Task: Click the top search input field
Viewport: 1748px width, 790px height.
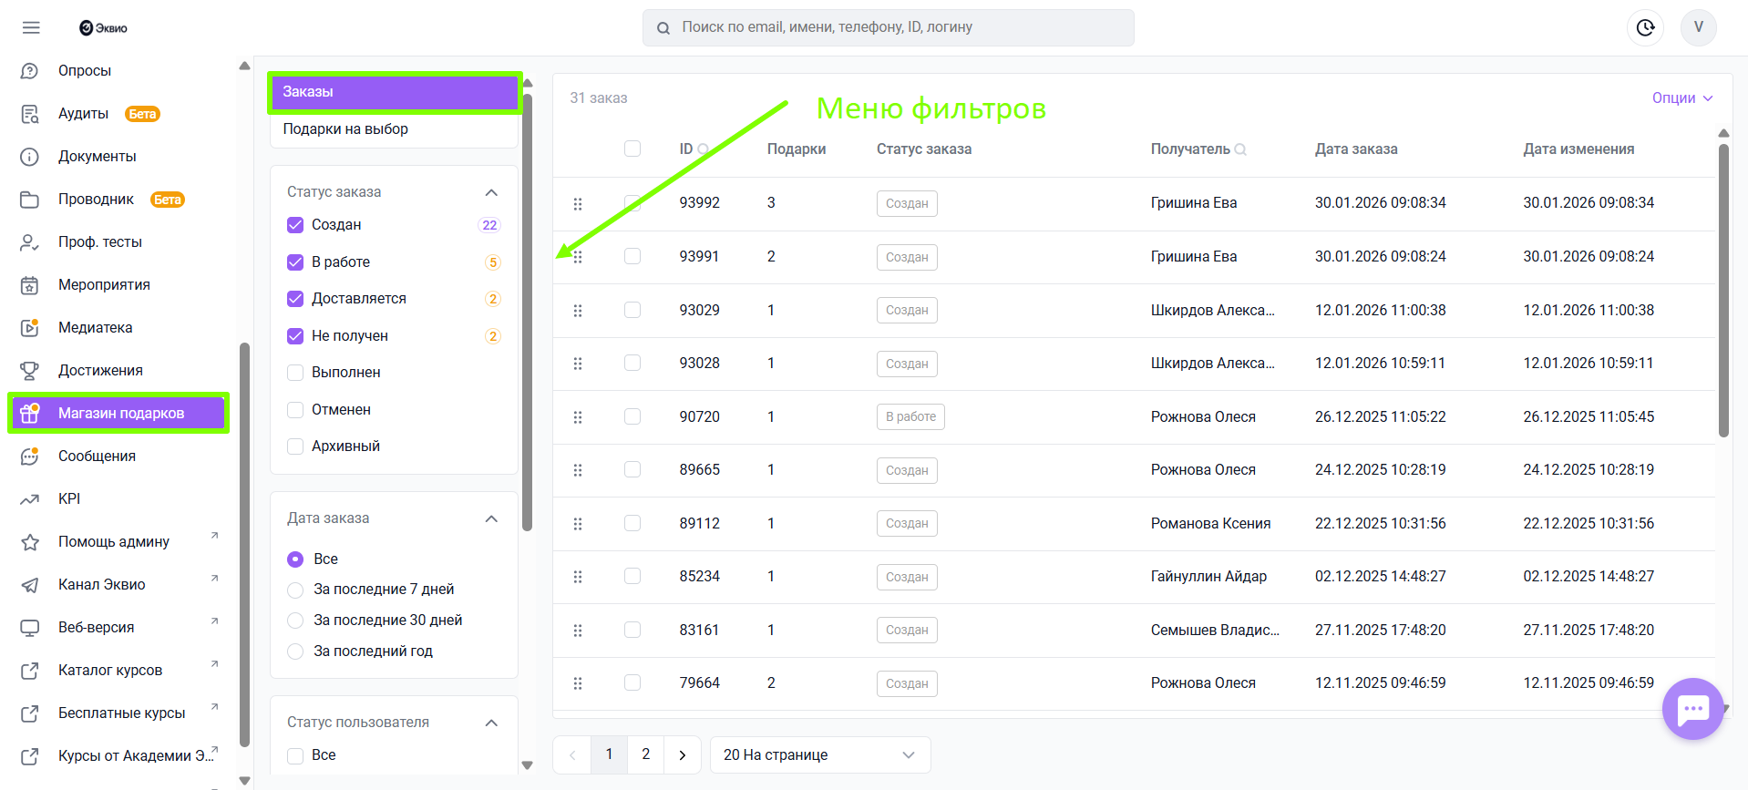Action: click(889, 27)
